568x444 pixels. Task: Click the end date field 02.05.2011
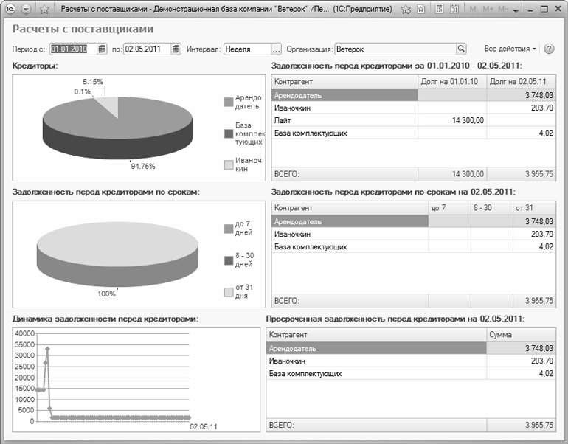pos(147,49)
